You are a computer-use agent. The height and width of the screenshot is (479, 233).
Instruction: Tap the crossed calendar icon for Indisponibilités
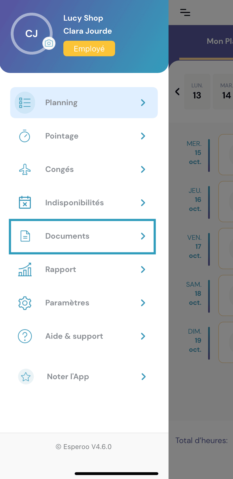25,202
